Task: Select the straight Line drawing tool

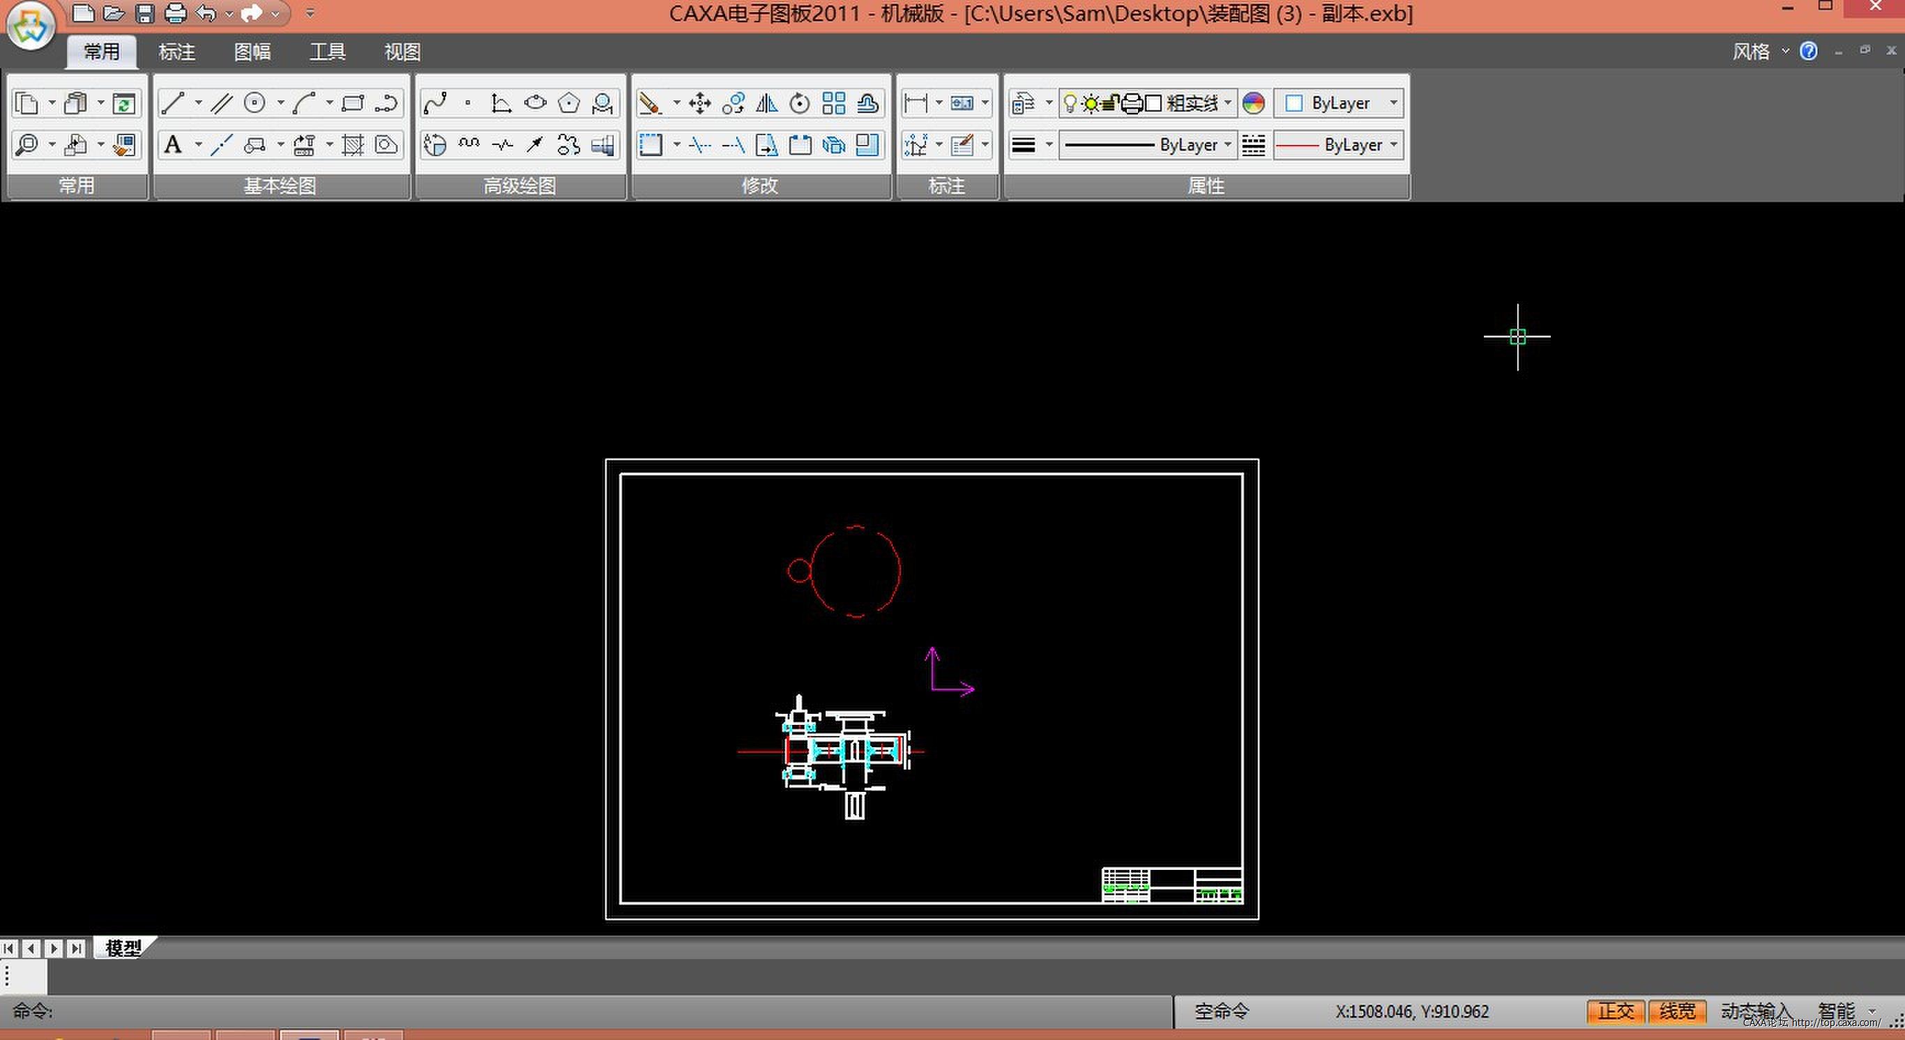Action: click(172, 102)
